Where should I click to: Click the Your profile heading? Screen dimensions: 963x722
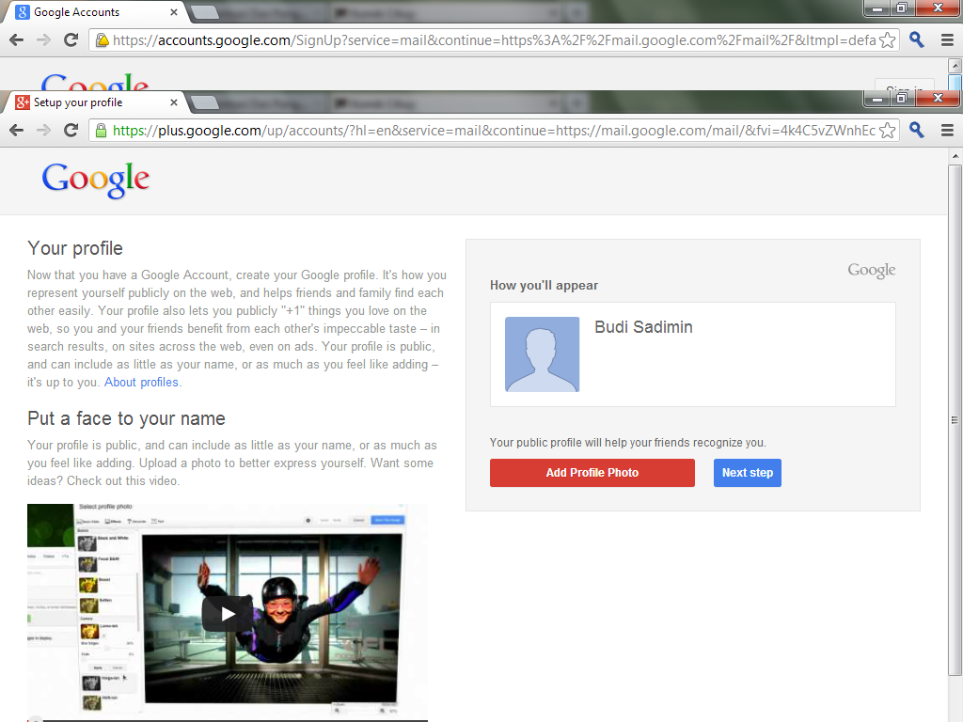pyautogui.click(x=75, y=248)
